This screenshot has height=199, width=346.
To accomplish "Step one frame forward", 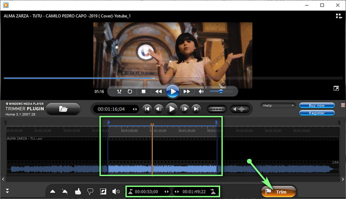I will coord(184,109).
